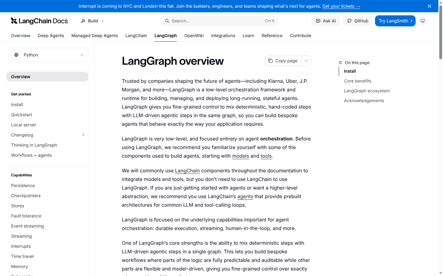
Task: Open Thinking in LangGraph page
Action: (34, 145)
